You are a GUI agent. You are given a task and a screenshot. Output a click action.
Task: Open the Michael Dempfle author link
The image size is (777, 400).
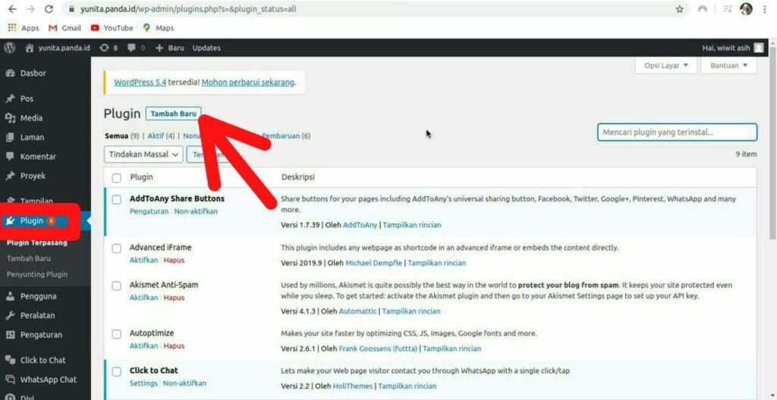(373, 263)
